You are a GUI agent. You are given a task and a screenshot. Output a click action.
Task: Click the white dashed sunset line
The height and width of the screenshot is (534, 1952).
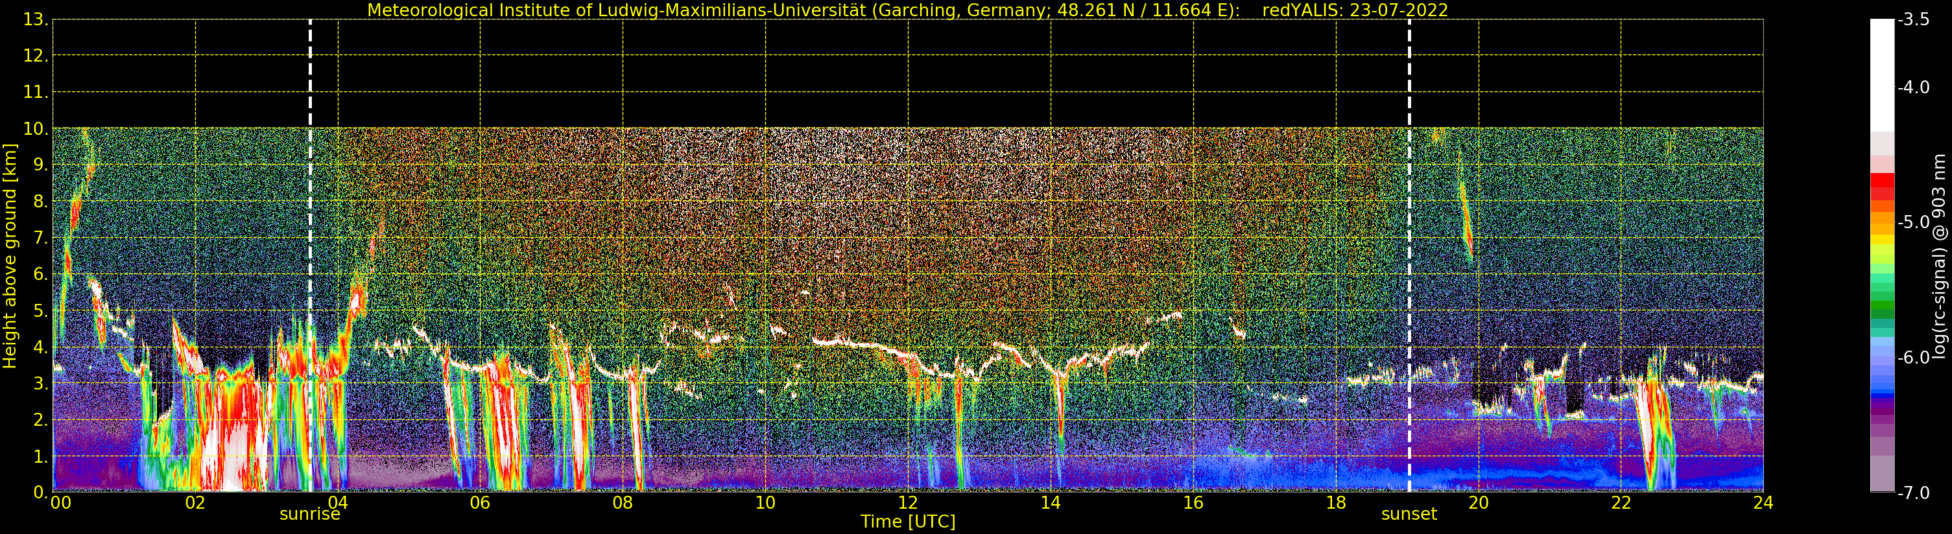1409,256
